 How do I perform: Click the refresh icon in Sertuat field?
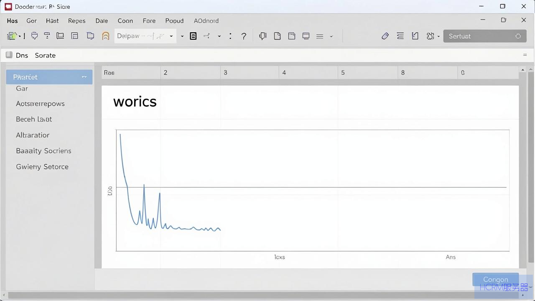(x=518, y=36)
